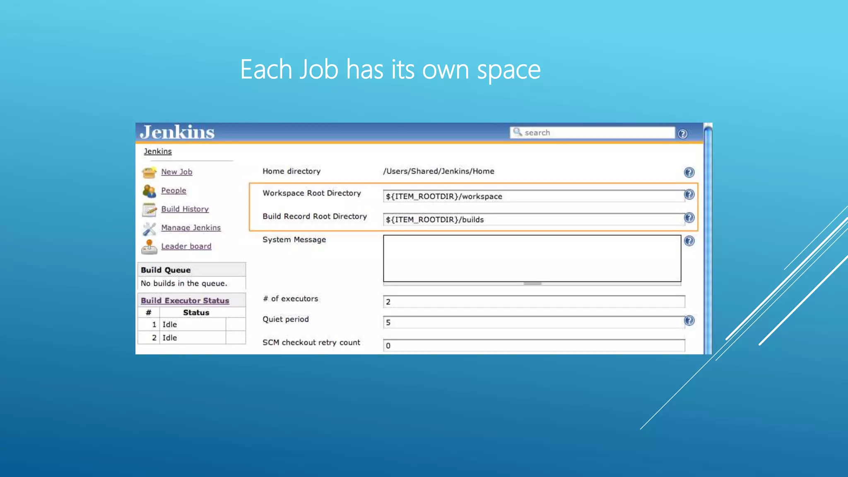This screenshot has height=477, width=848.
Task: Grab the System Message resize handle
Action: pyautogui.click(x=532, y=284)
